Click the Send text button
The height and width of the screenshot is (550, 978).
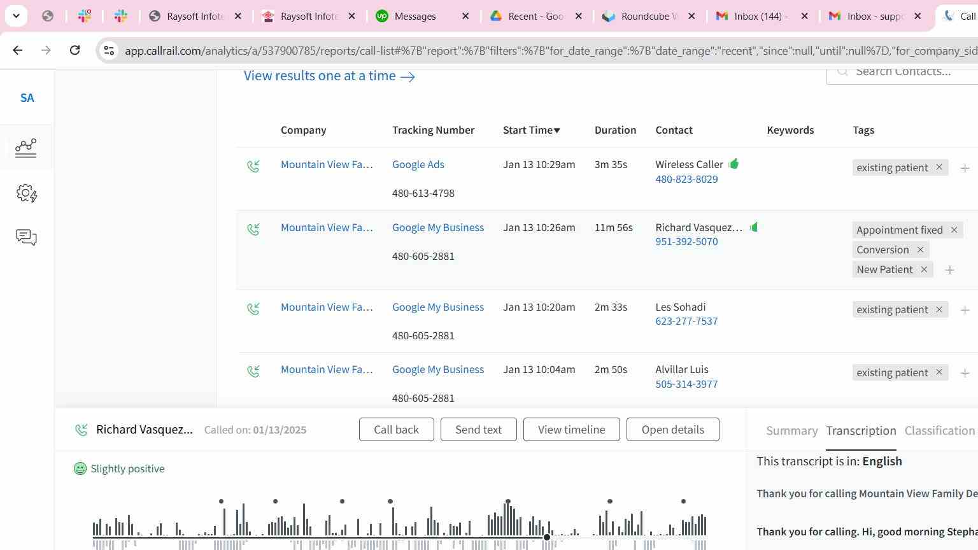click(478, 430)
